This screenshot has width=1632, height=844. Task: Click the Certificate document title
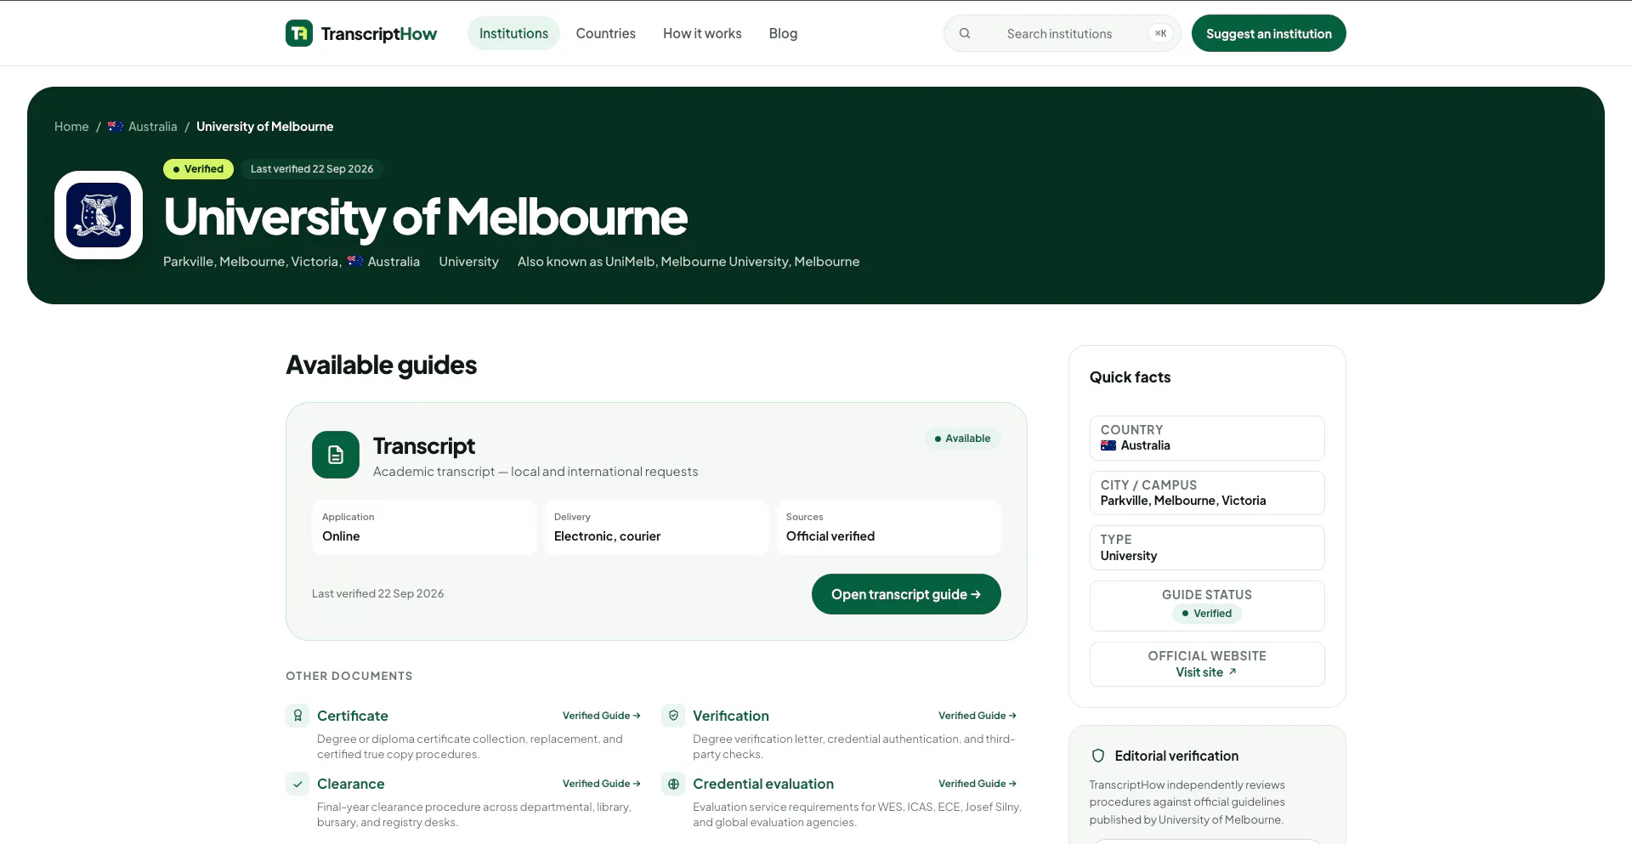click(353, 716)
